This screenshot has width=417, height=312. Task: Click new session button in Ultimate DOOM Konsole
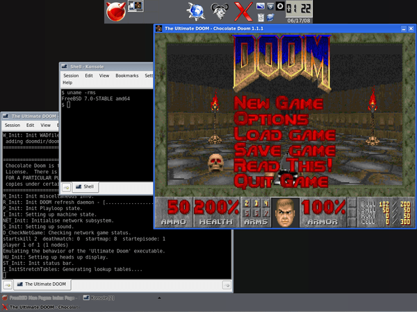[8, 285]
